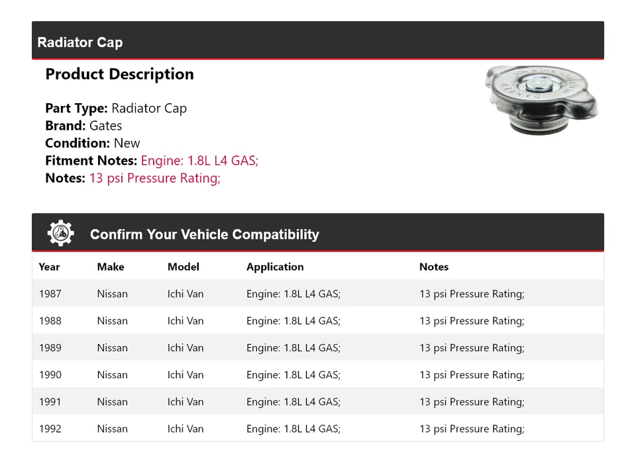Viewport: 636px width, 463px height.
Task: Select the 1988 Nissan row's Make cell
Action: click(112, 321)
